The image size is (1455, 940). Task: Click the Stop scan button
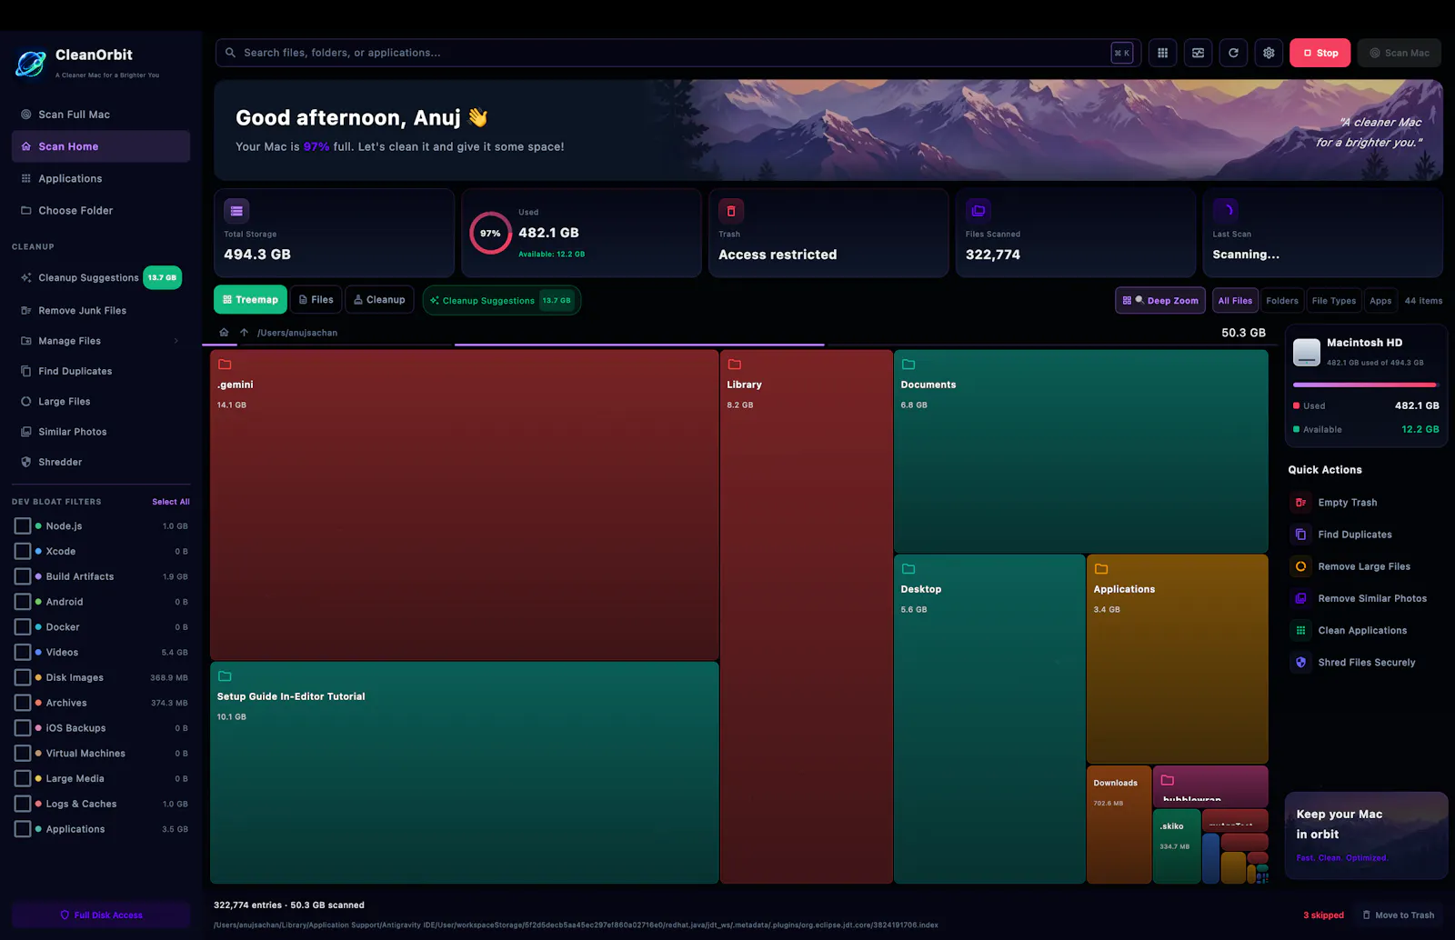[x=1320, y=53]
